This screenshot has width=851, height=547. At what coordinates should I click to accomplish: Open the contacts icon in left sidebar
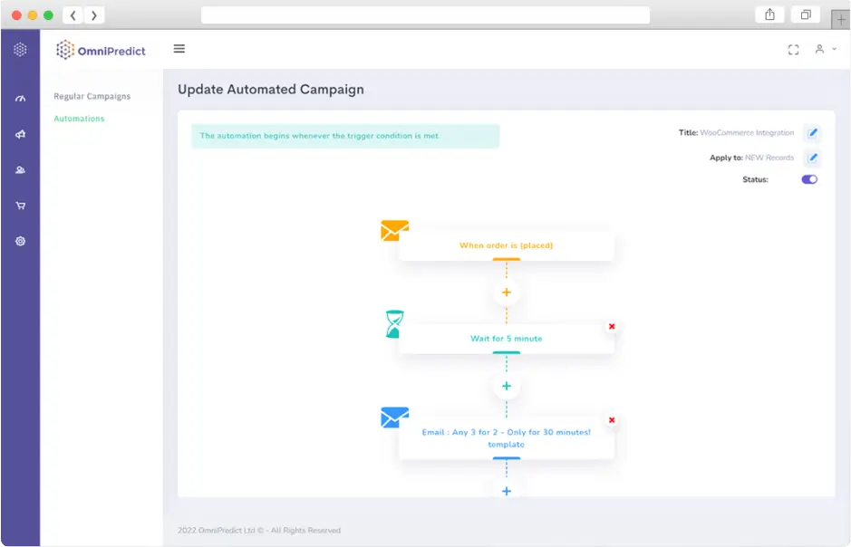point(20,170)
